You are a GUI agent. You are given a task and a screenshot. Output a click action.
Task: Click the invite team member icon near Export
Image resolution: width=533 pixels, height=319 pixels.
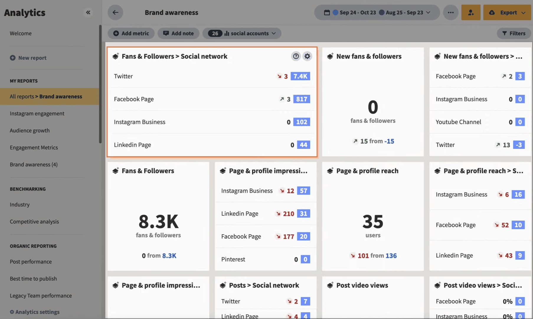pyautogui.click(x=470, y=12)
